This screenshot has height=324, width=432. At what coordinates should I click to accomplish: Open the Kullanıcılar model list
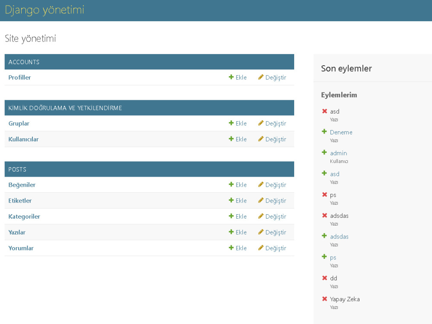point(23,139)
